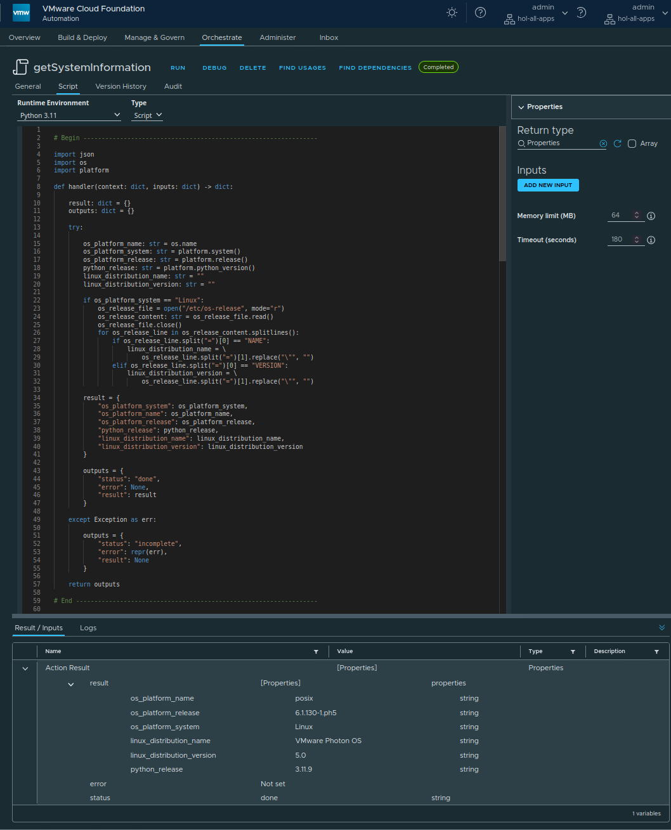Viewport: 671px width, 830px height.
Task: Open the Manage & Govern section
Action: 154,37
